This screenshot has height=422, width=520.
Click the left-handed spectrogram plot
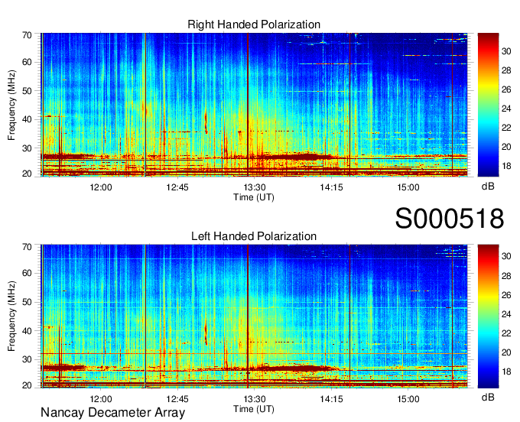(254, 316)
